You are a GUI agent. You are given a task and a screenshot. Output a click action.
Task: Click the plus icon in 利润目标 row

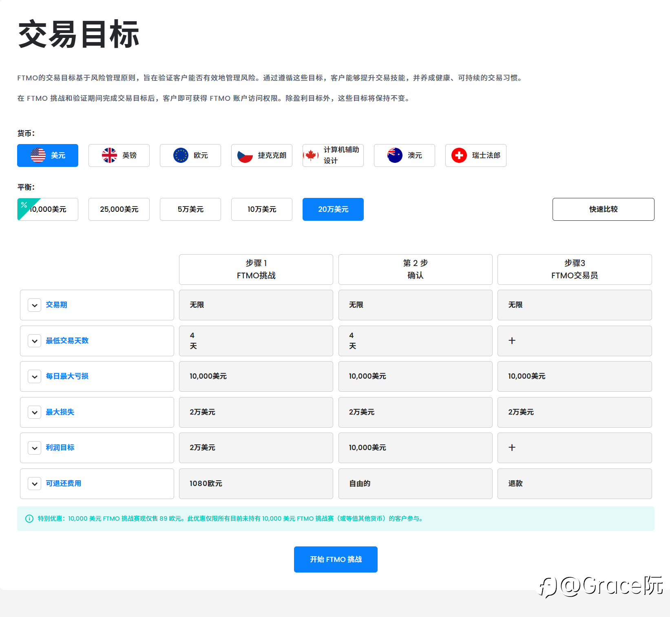512,448
